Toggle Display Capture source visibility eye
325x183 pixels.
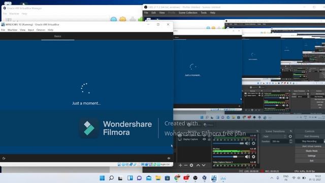(204, 139)
